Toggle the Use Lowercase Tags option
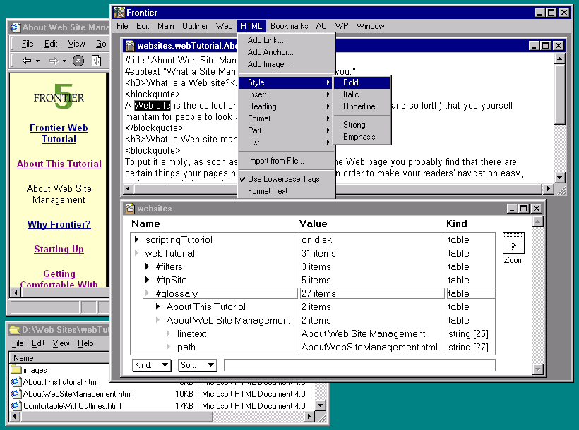Screen dimensions: 579x430 click(282, 179)
